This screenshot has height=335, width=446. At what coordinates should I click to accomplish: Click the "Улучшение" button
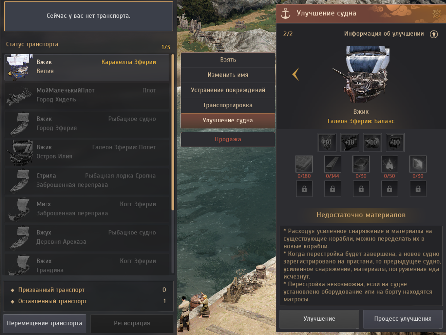pyautogui.click(x=319, y=319)
